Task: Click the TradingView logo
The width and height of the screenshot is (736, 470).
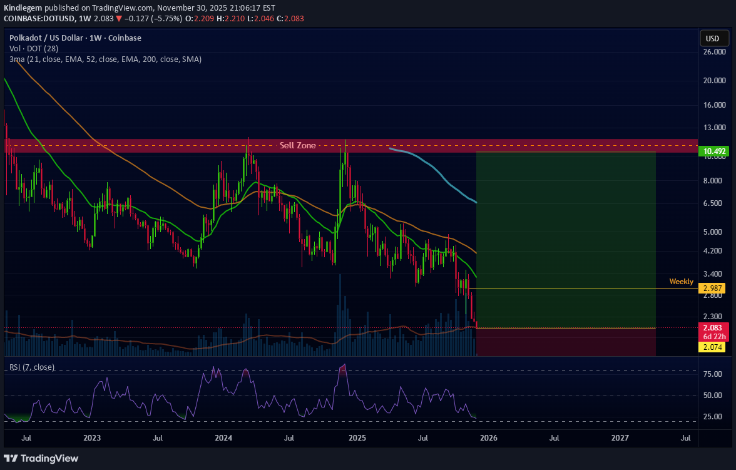Action: pyautogui.click(x=42, y=458)
